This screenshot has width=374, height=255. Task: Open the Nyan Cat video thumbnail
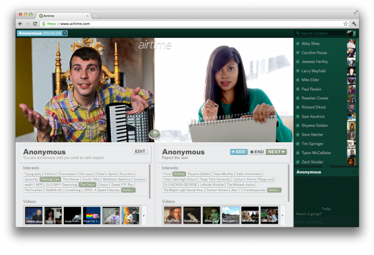pyautogui.click(x=92, y=215)
